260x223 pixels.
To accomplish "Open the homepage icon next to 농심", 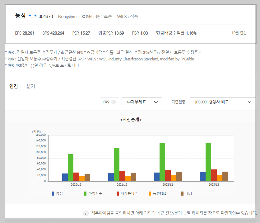I will click(30, 16).
